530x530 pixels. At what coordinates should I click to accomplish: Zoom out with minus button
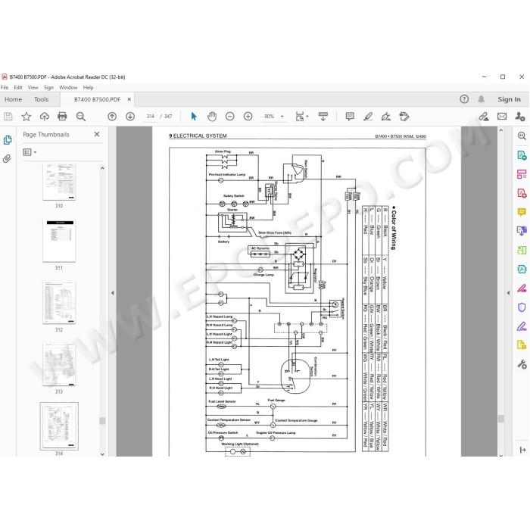(230, 117)
